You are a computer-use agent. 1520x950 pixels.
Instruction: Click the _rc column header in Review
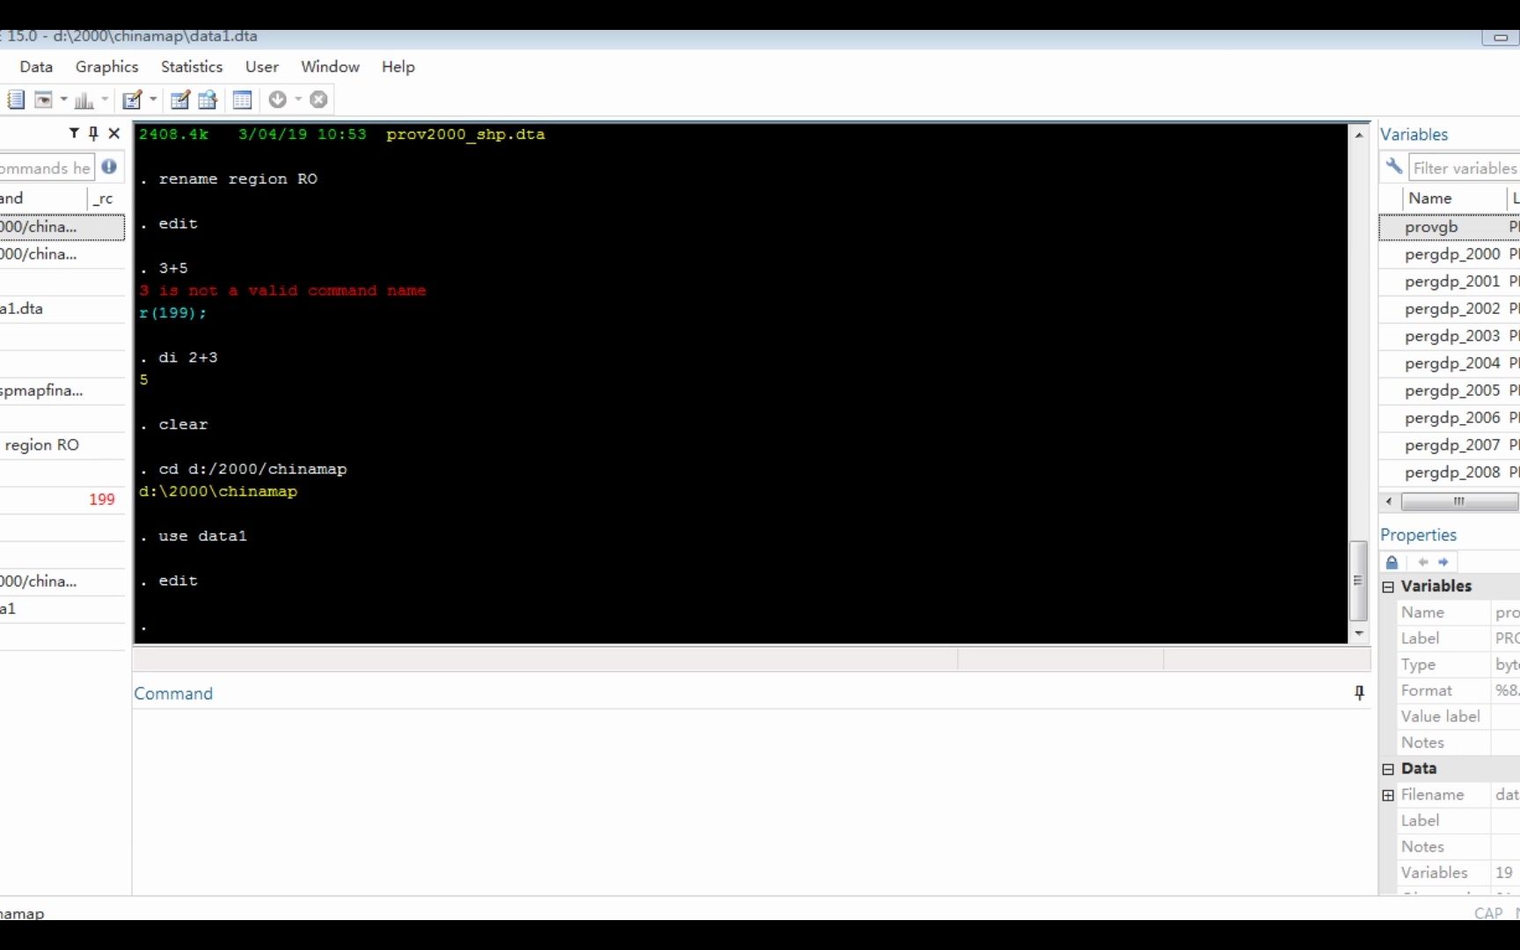[106, 199]
